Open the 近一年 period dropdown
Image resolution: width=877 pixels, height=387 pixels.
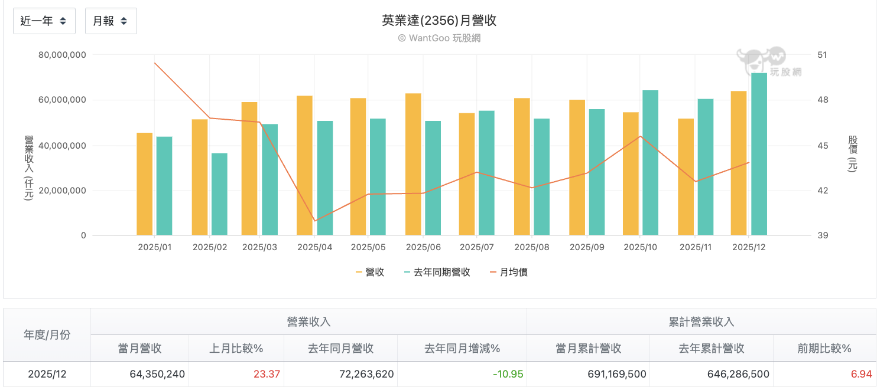tap(44, 21)
